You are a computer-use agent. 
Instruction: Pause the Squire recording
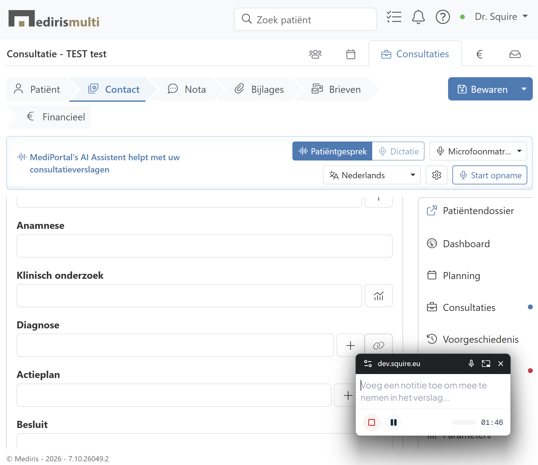pyautogui.click(x=394, y=422)
